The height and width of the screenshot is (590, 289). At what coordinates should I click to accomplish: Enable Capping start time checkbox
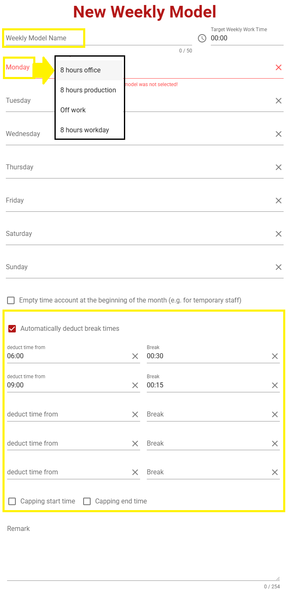tap(12, 501)
